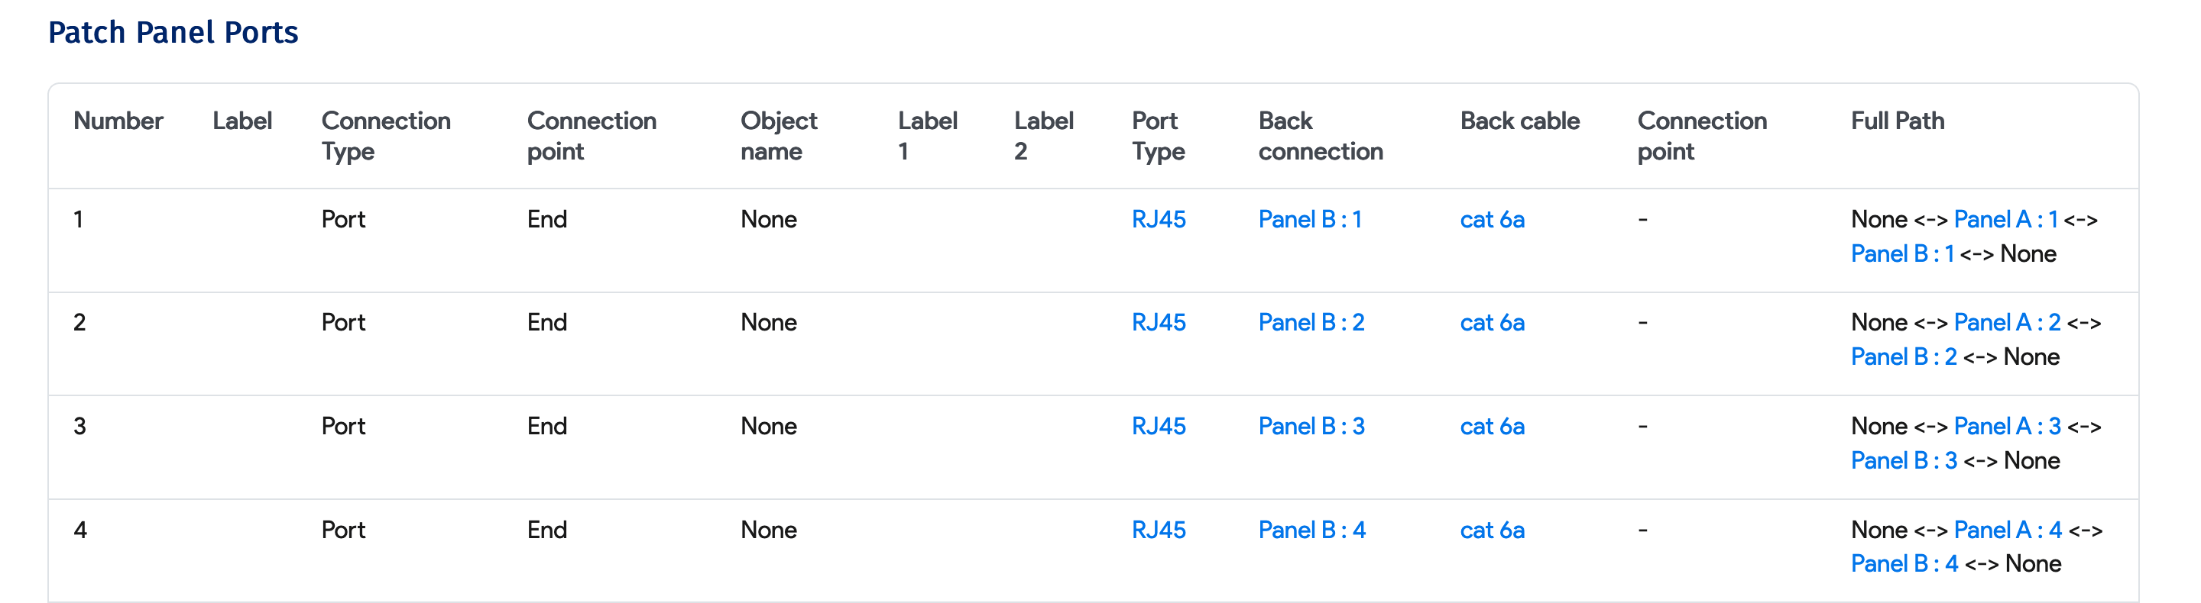Open the Panel B : 2 back connection link
The image size is (2201, 603).
tap(1311, 322)
